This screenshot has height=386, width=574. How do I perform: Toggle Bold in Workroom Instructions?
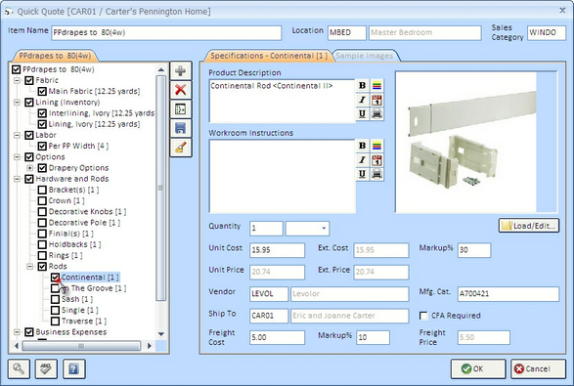[362, 146]
